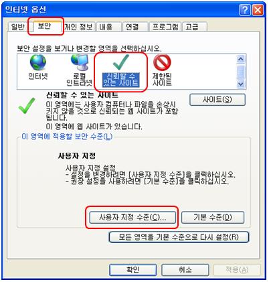Click the 기본 수준(D) button

pyautogui.click(x=213, y=217)
